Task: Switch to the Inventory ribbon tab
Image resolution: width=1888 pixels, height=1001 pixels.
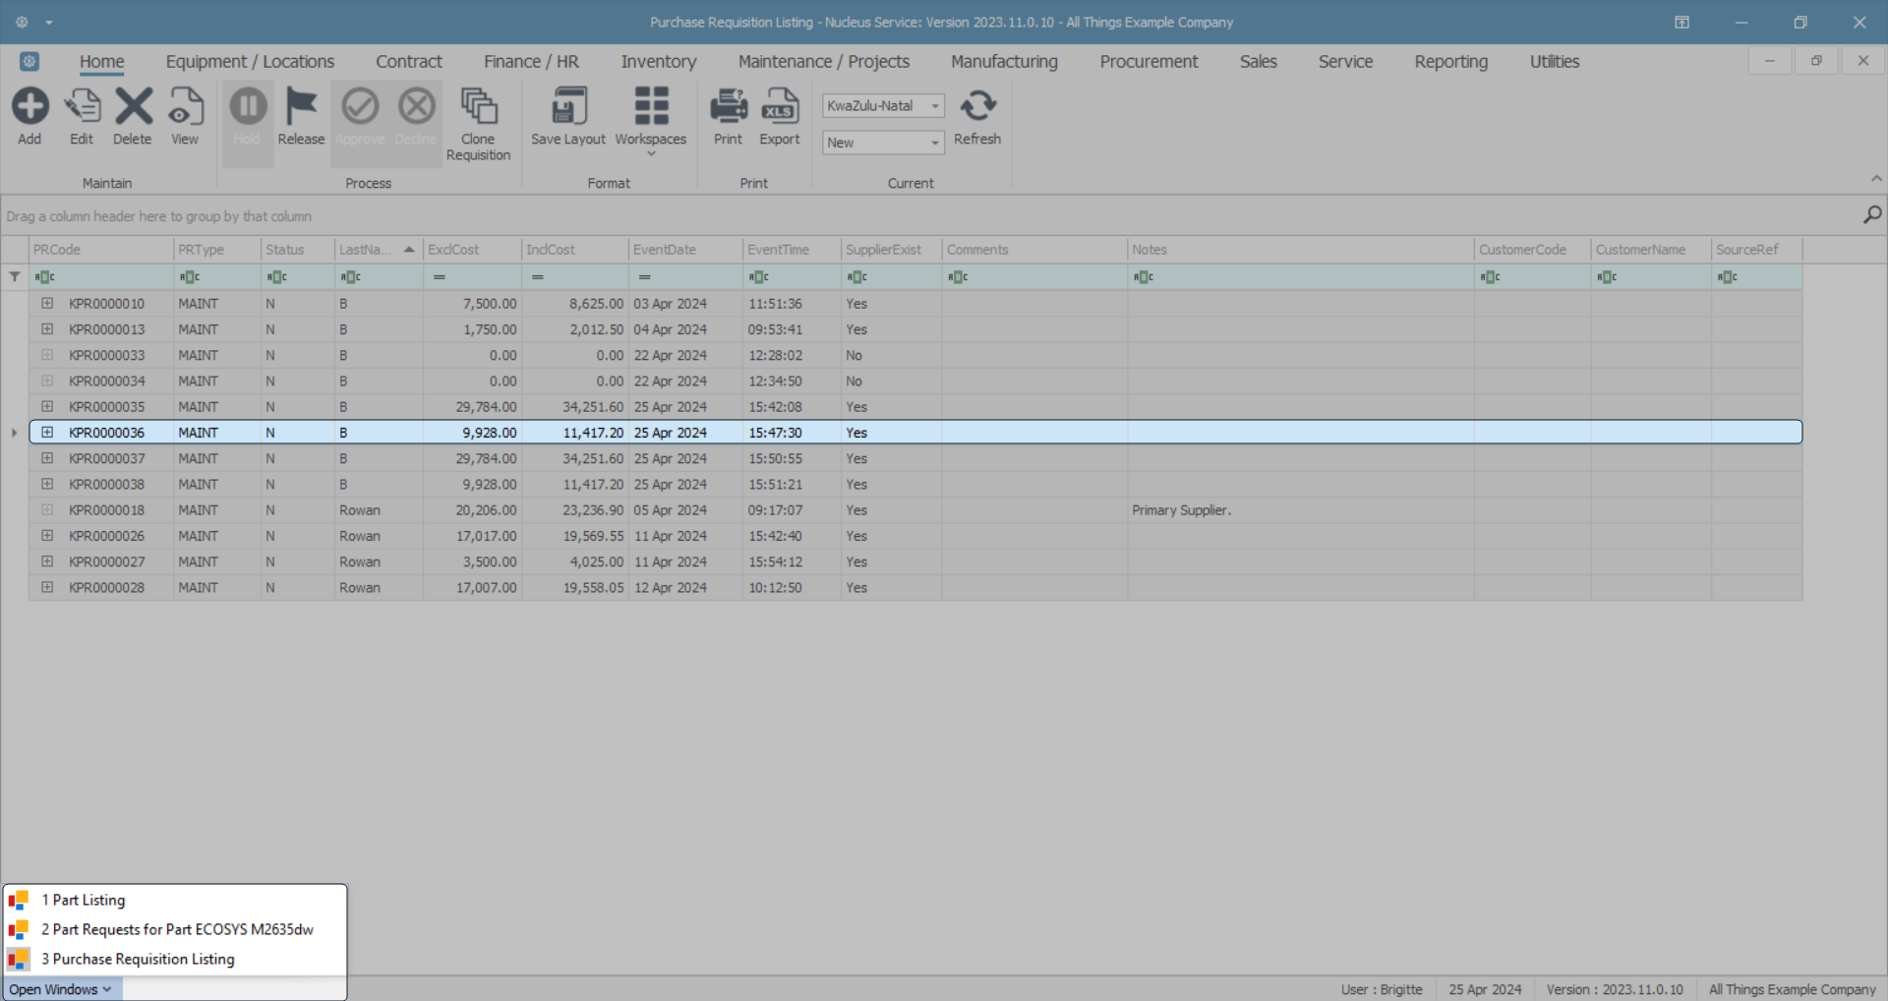Action: coord(658,62)
